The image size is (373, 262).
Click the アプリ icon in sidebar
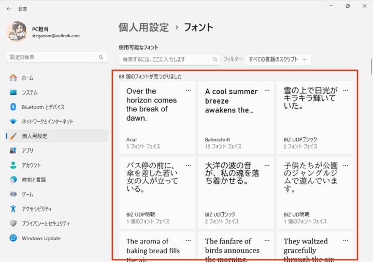(x=13, y=151)
